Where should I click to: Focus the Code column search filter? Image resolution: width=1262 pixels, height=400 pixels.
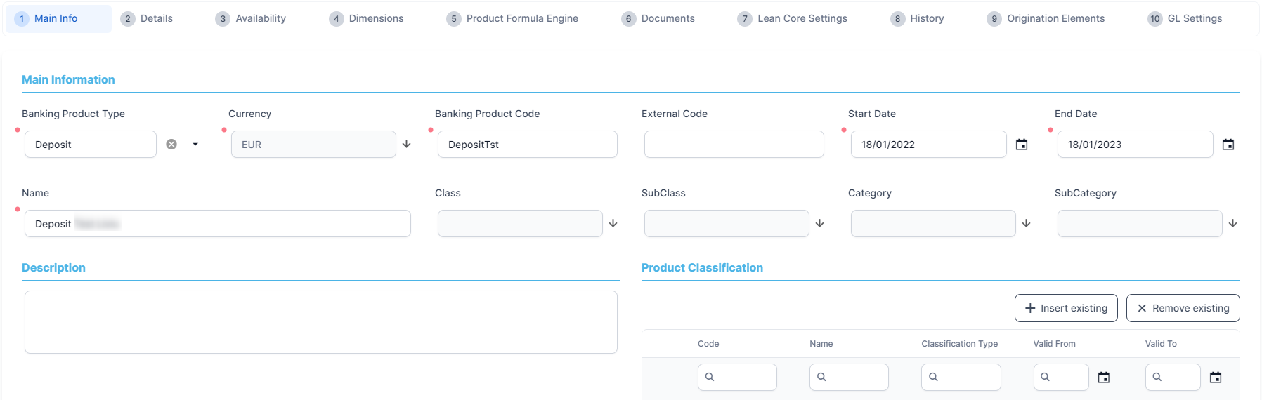743,378
